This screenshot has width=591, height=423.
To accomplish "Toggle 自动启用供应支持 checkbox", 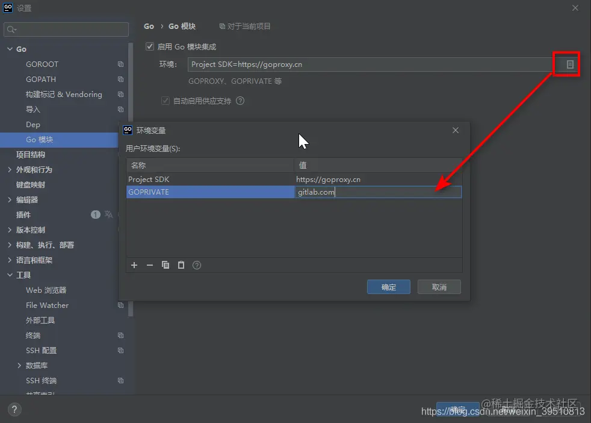I will [165, 101].
